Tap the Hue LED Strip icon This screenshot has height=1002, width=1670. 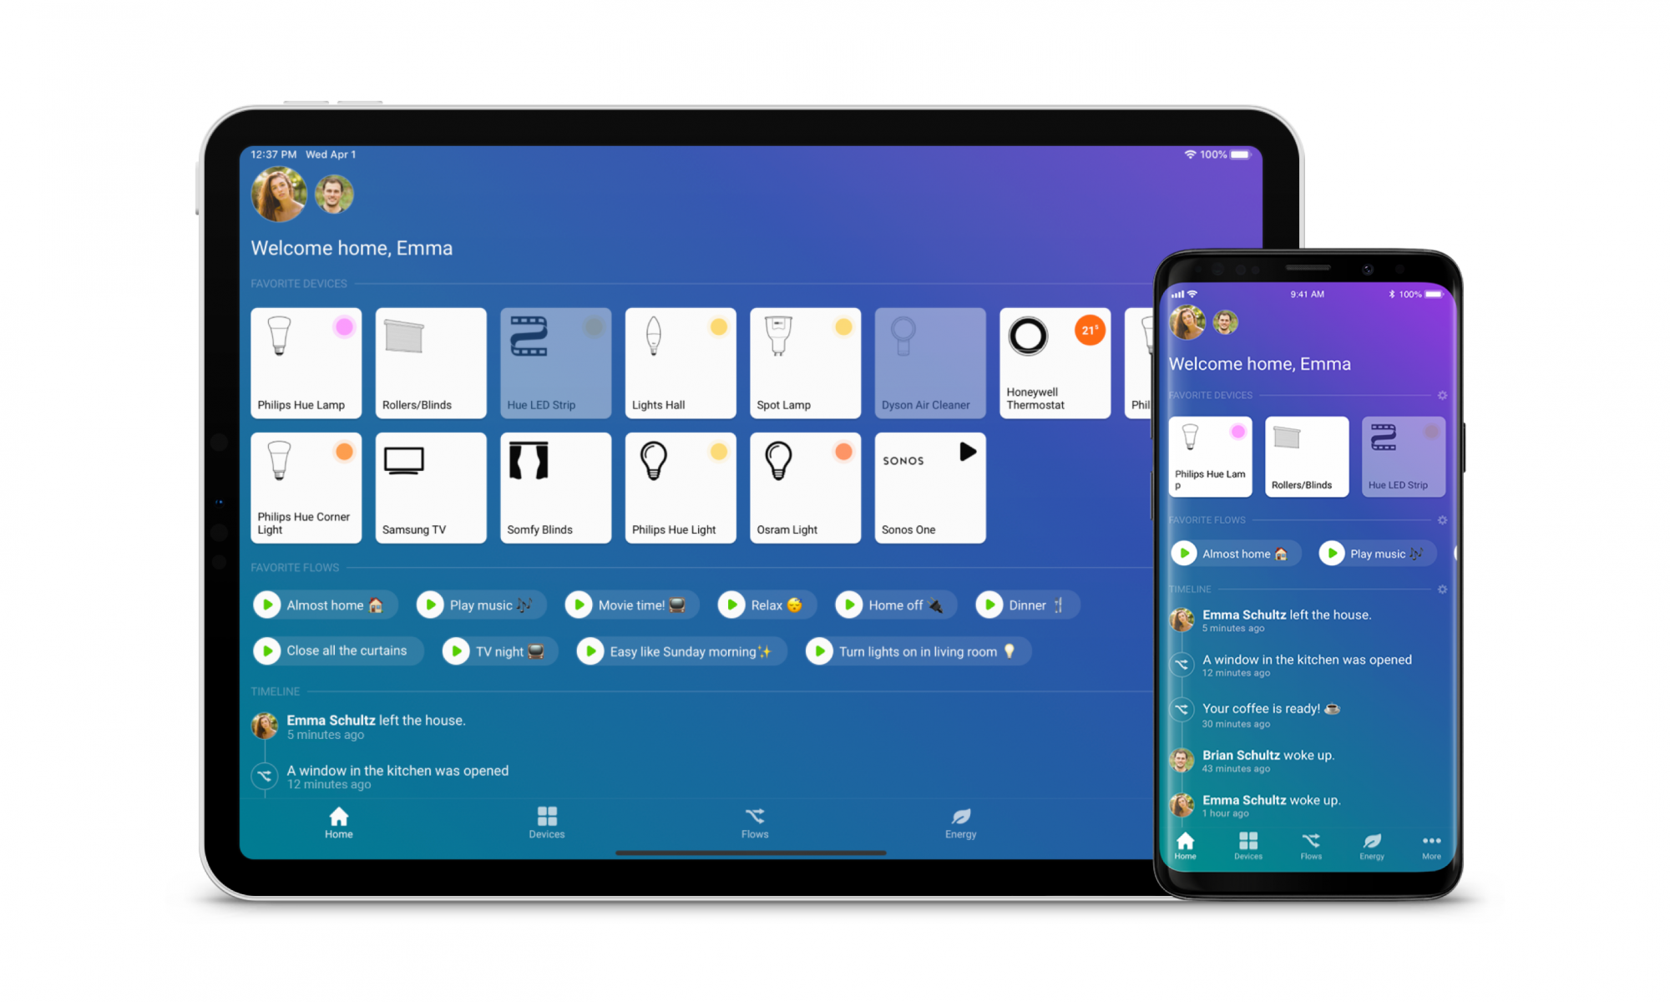pos(554,360)
